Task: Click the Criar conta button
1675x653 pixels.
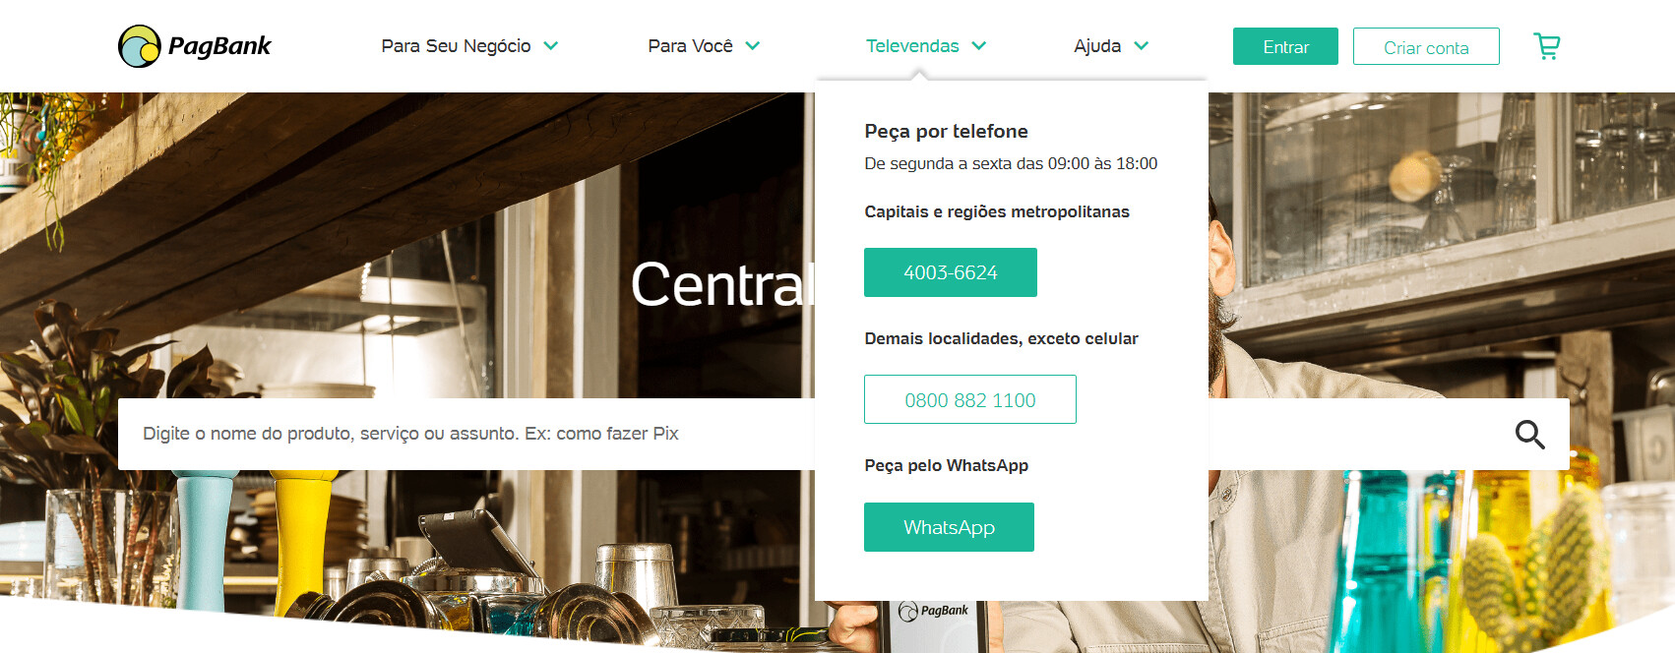Action: (1426, 46)
